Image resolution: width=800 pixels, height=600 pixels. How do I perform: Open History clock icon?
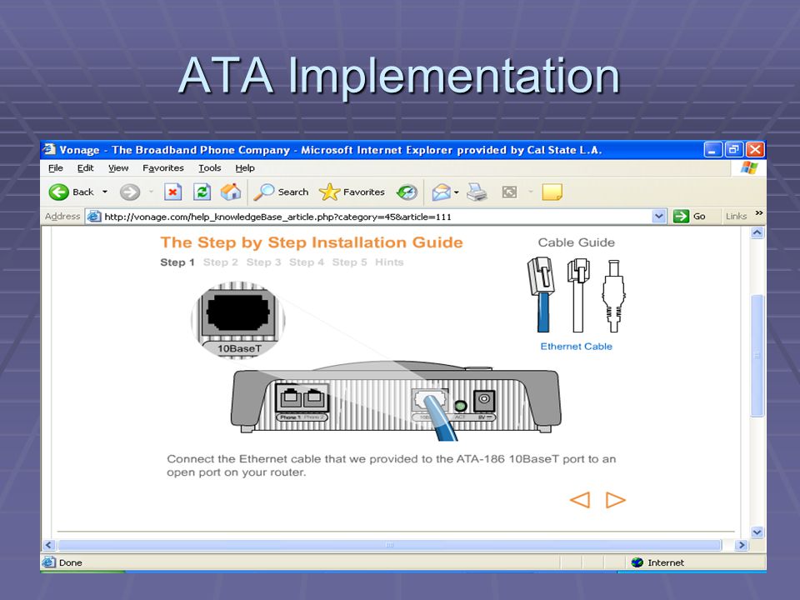click(x=407, y=192)
